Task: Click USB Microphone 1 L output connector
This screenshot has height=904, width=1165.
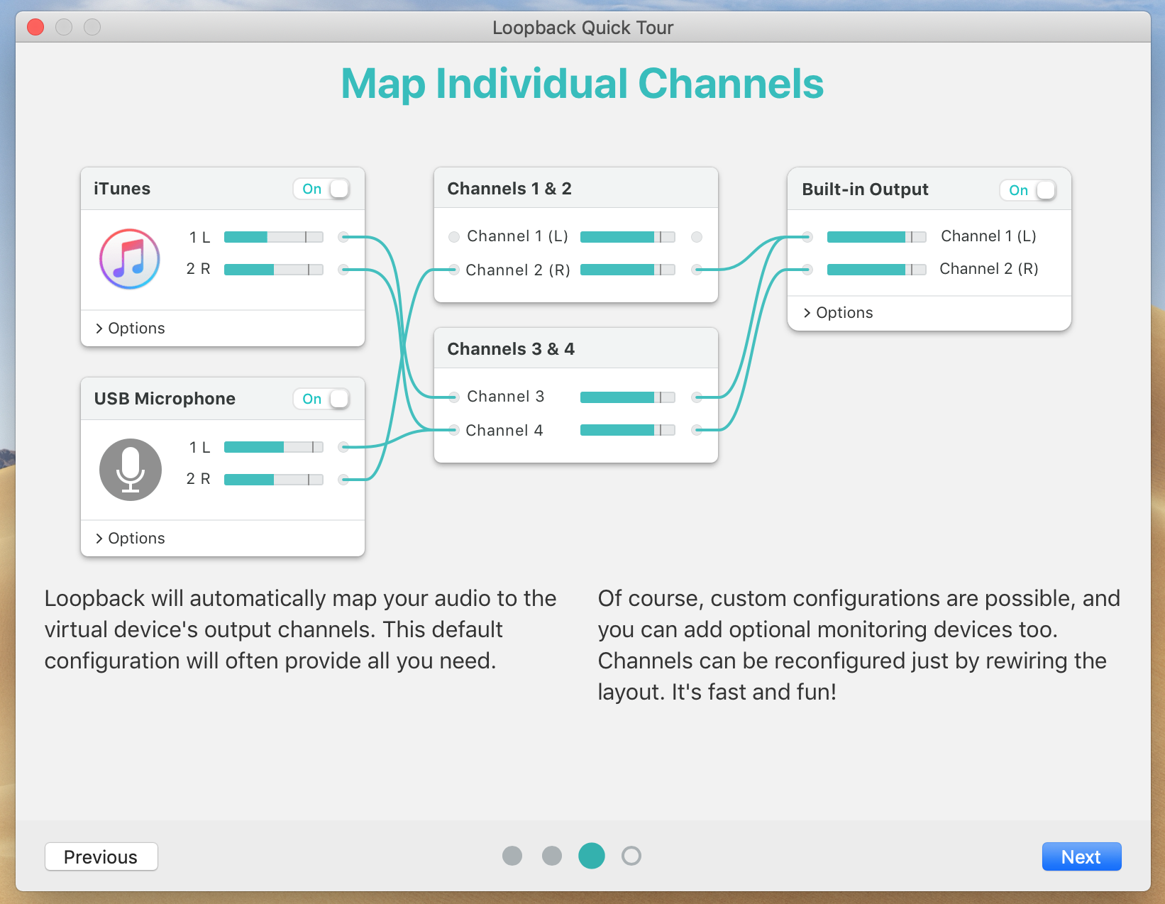Action: 344,447
